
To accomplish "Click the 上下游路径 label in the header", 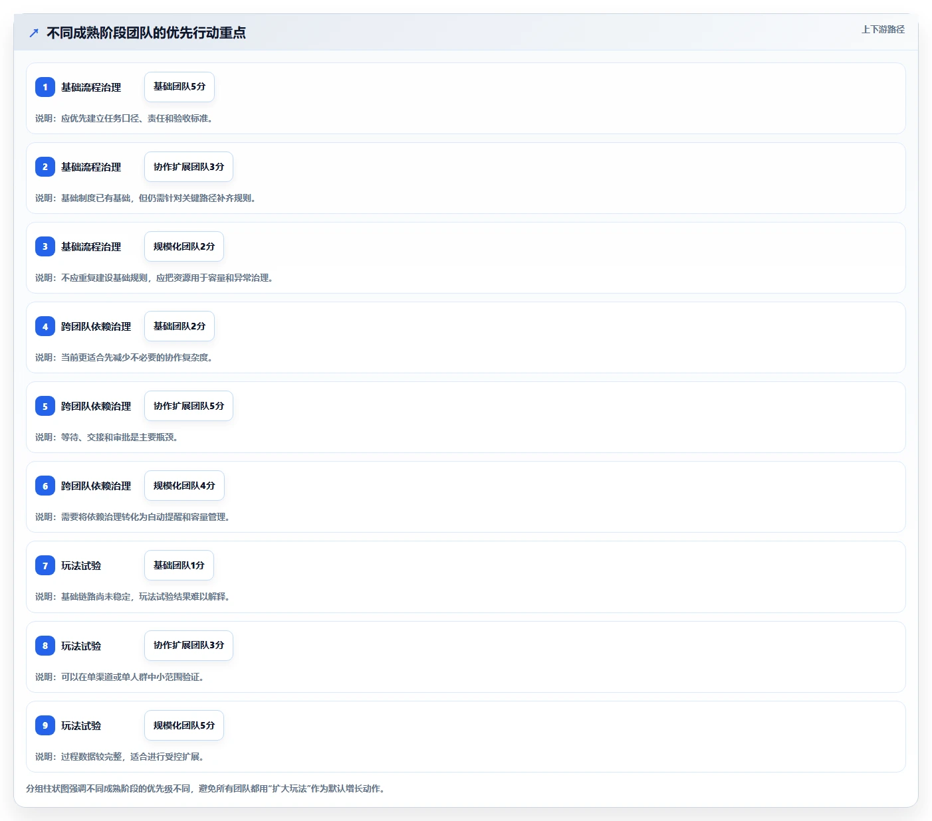I will pos(883,29).
